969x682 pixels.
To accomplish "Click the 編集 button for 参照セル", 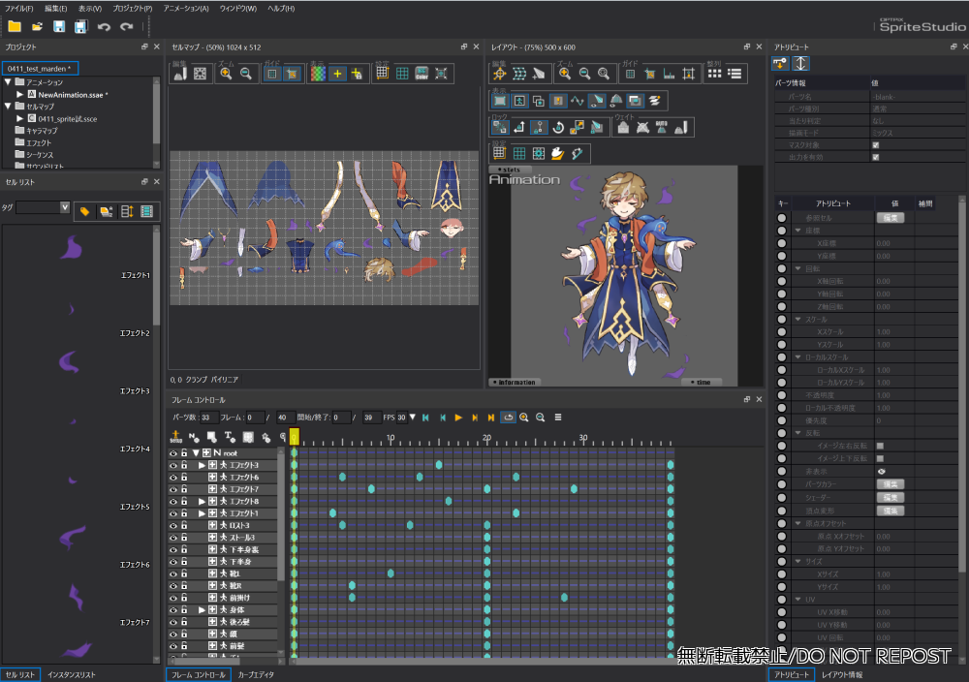I will tap(890, 218).
